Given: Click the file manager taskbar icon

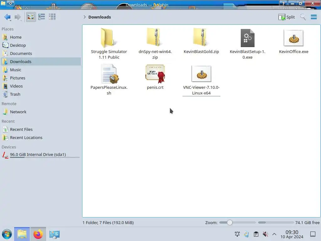Looking at the screenshot, I should [22, 234].
